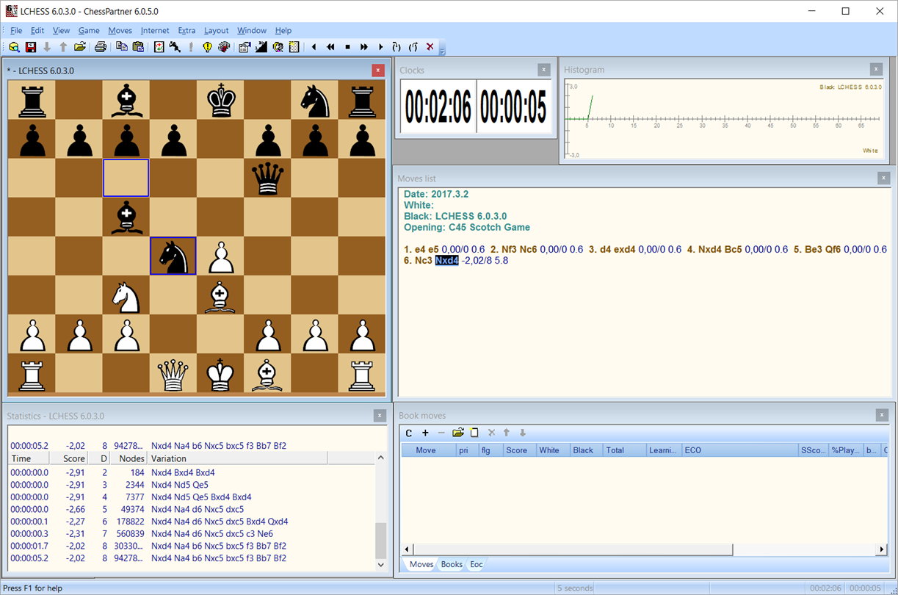Close the Histogram panel
898x595 pixels.
(x=876, y=69)
